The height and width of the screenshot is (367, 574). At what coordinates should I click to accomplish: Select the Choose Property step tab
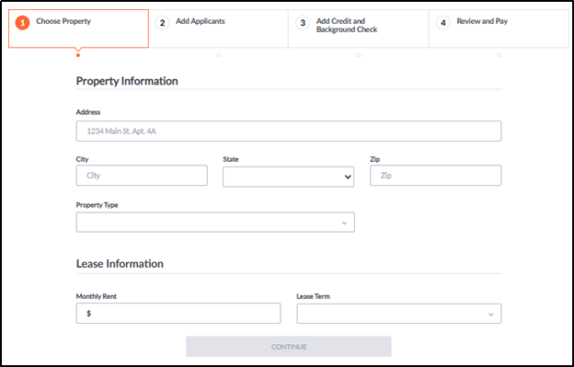(78, 29)
